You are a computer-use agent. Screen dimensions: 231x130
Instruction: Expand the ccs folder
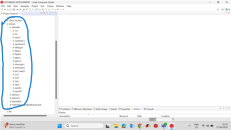click(10, 31)
